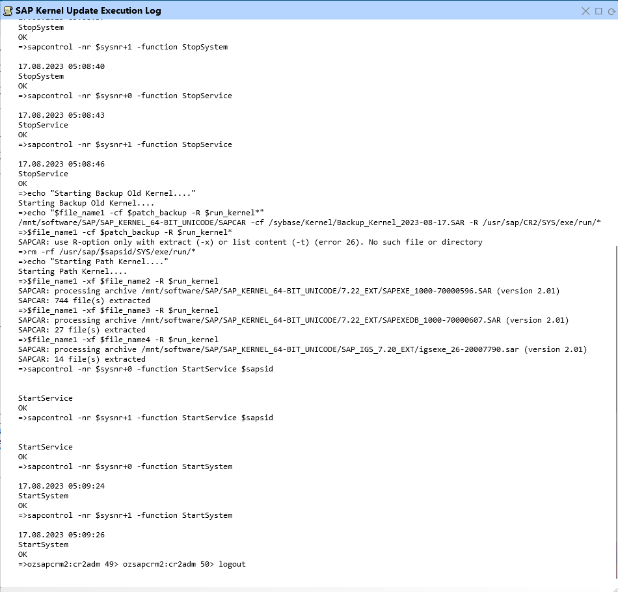
Task: Click the $file_name4 extract command line
Action: click(118, 340)
